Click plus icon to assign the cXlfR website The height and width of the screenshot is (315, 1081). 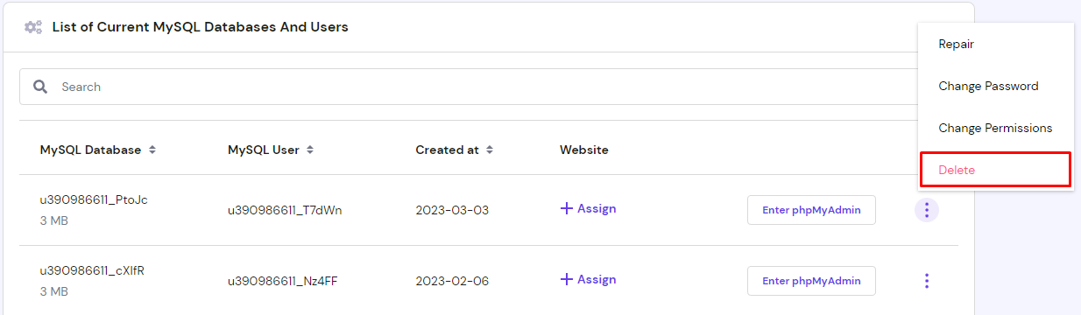[566, 279]
